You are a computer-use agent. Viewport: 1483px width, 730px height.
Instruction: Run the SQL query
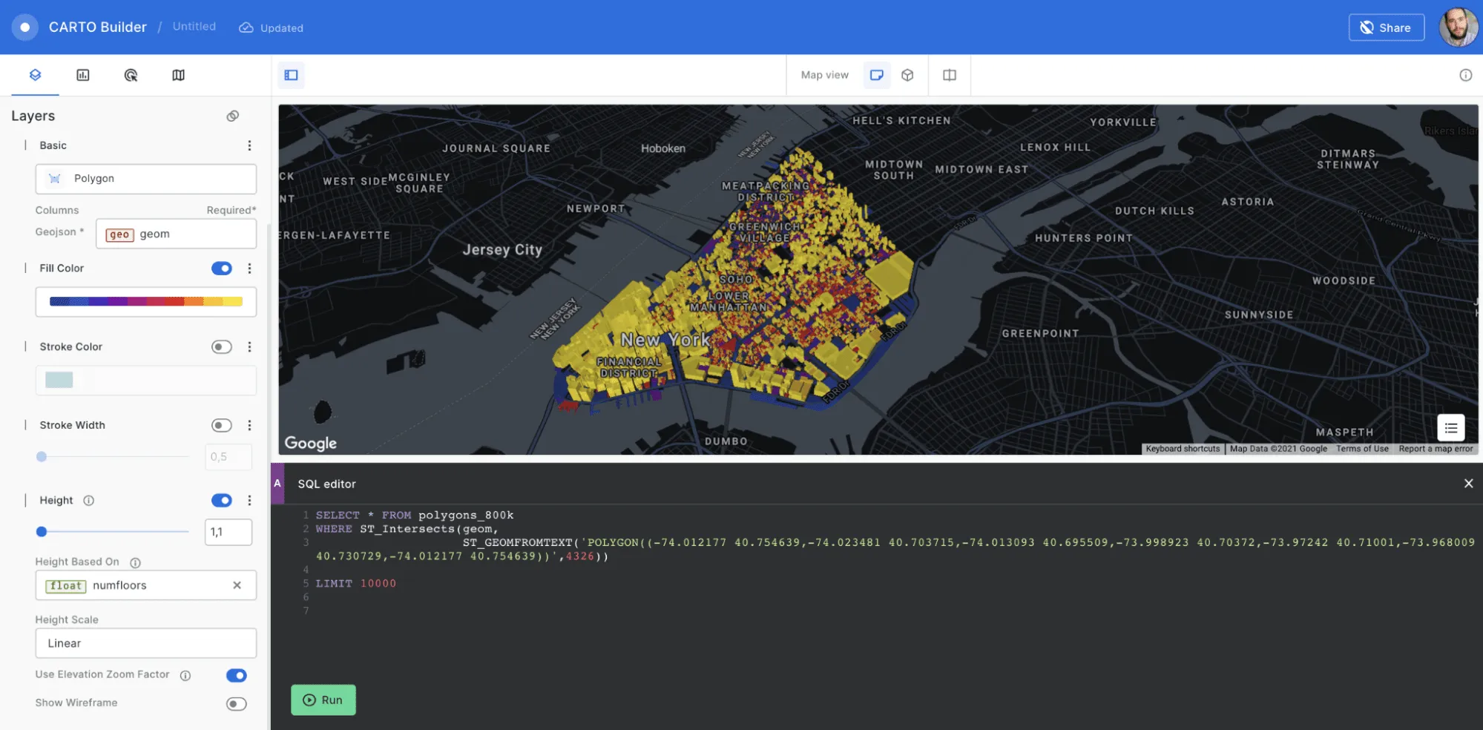pyautogui.click(x=323, y=700)
